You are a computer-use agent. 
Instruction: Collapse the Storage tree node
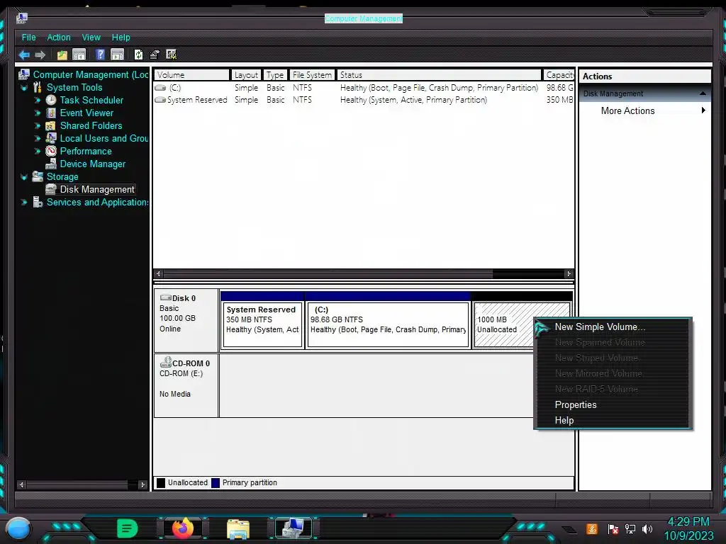pos(24,176)
